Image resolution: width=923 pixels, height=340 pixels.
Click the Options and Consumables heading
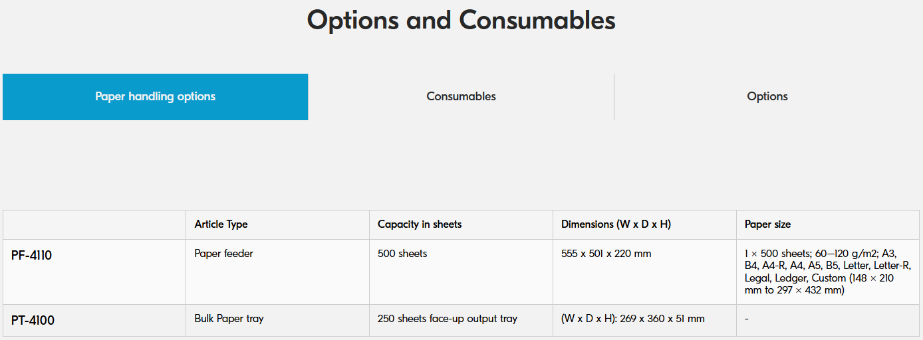click(461, 20)
